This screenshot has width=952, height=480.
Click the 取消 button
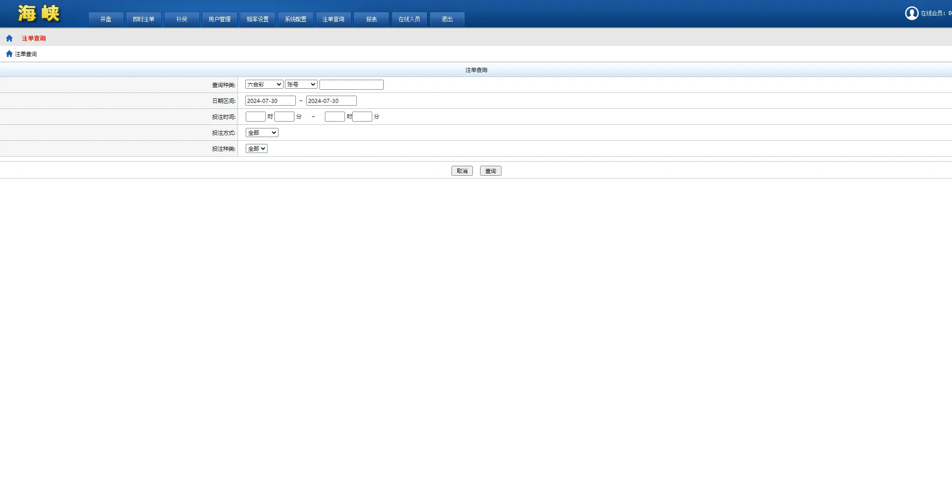click(462, 171)
